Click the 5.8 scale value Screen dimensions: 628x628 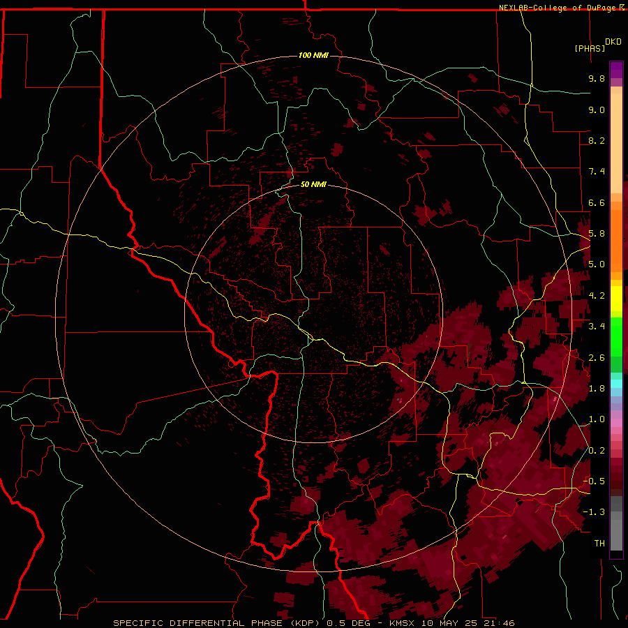click(x=597, y=234)
